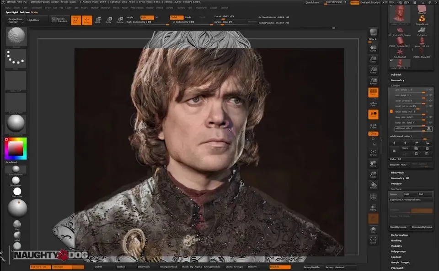439x271 pixels.
Task: Toggle the M material channel button
Action: click(156, 17)
